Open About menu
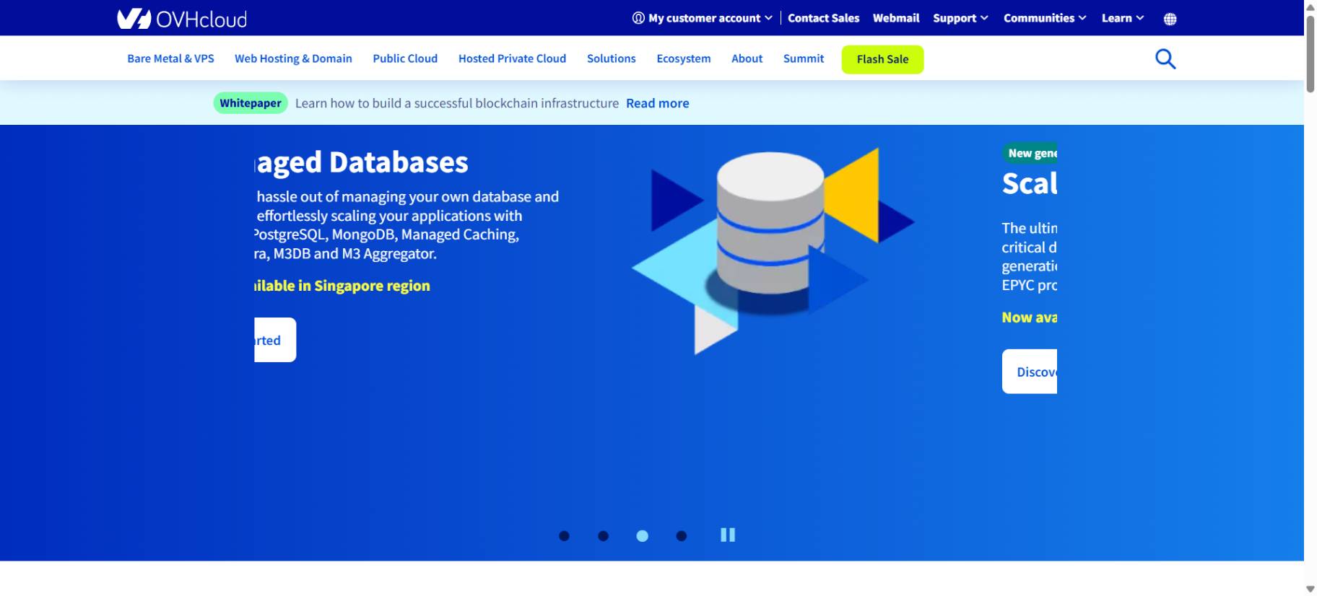 click(x=747, y=58)
